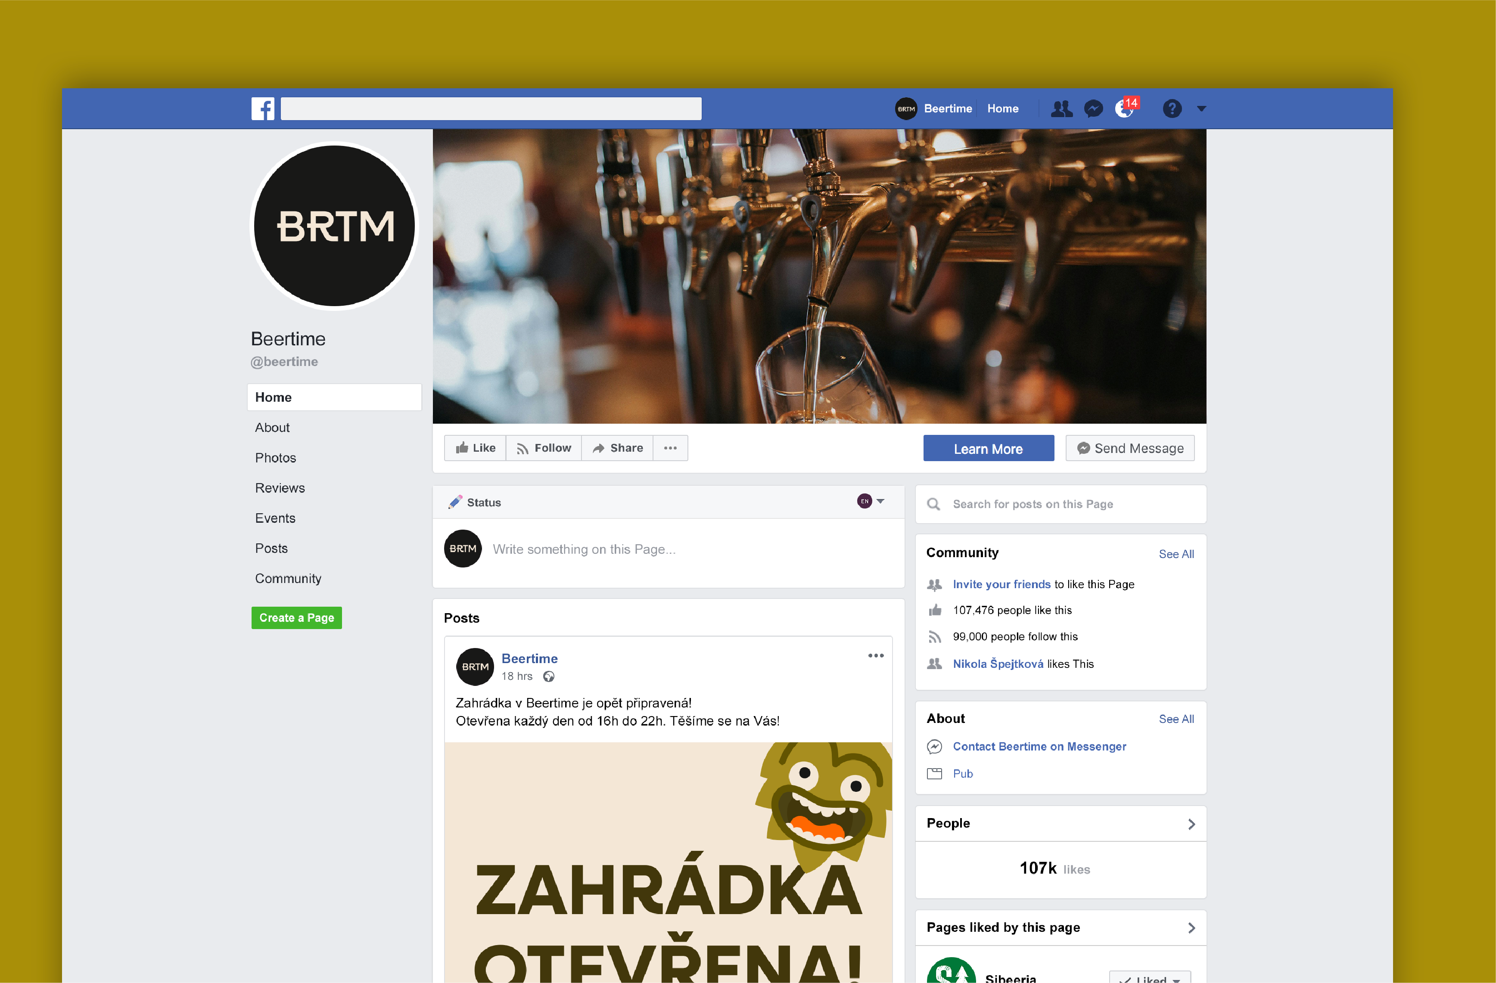
Task: Click the Status pencil icon
Action: [x=454, y=502]
